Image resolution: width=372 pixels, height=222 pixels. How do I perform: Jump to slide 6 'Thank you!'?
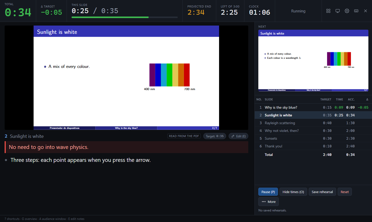(x=313, y=146)
